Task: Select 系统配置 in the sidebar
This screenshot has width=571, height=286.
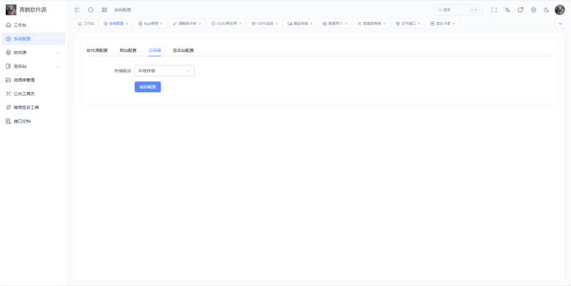Action: click(34, 39)
